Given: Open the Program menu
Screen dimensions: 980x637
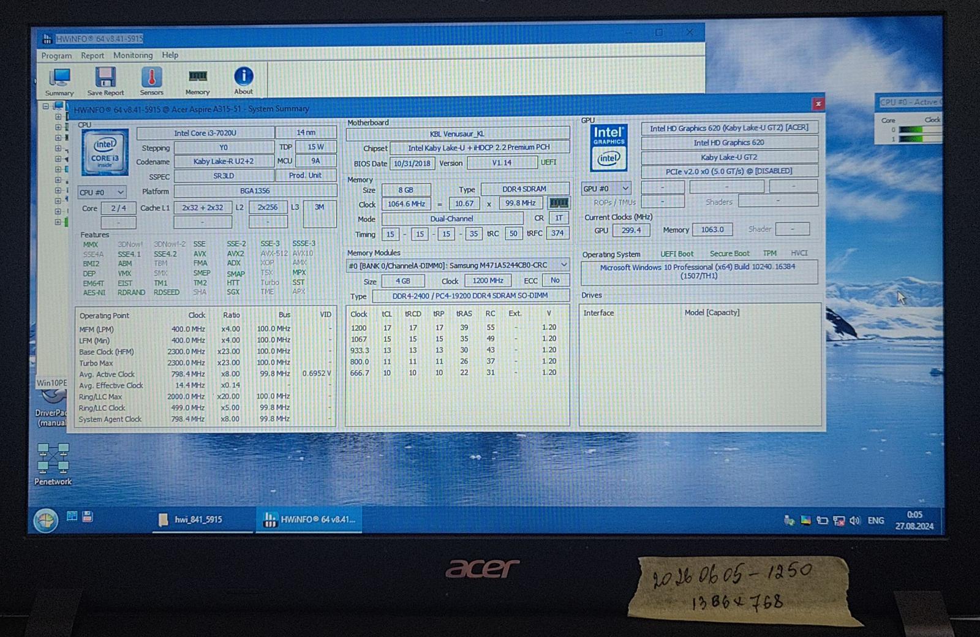Looking at the screenshot, I should click(x=56, y=56).
